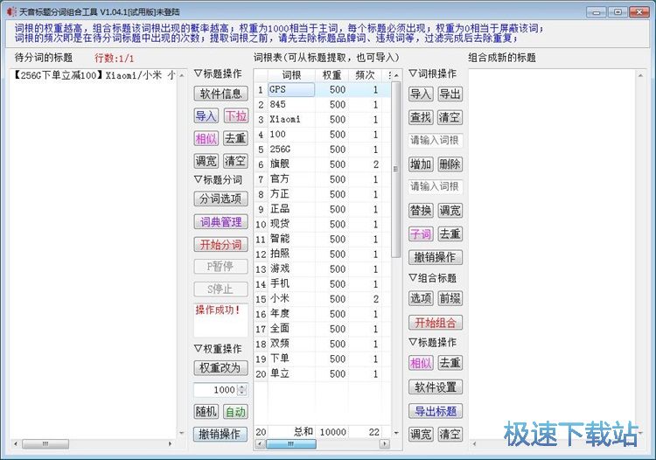Click the title line 【256G下单立减100】
Image resolution: width=656 pixels, height=460 pixels.
click(x=94, y=75)
